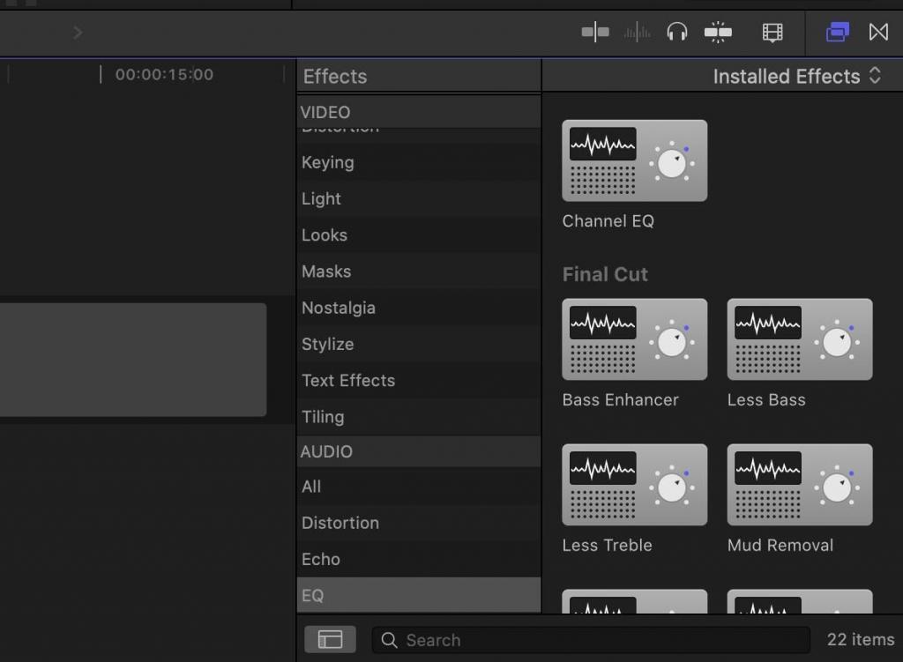Show the Transitions browser
Screen dimensions: 903x662
(878, 33)
